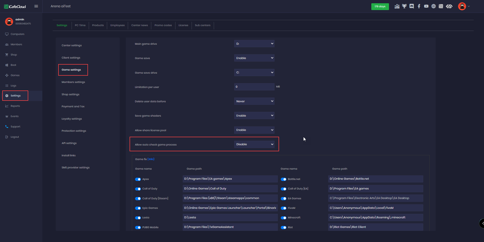The image size is (484, 242).
Task: Open the Promo codes tab
Action: tap(163, 25)
